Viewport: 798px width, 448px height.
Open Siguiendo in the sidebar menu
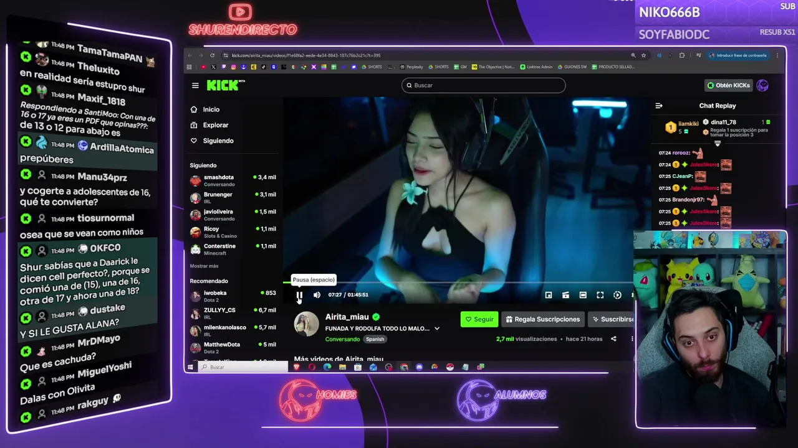[213, 141]
